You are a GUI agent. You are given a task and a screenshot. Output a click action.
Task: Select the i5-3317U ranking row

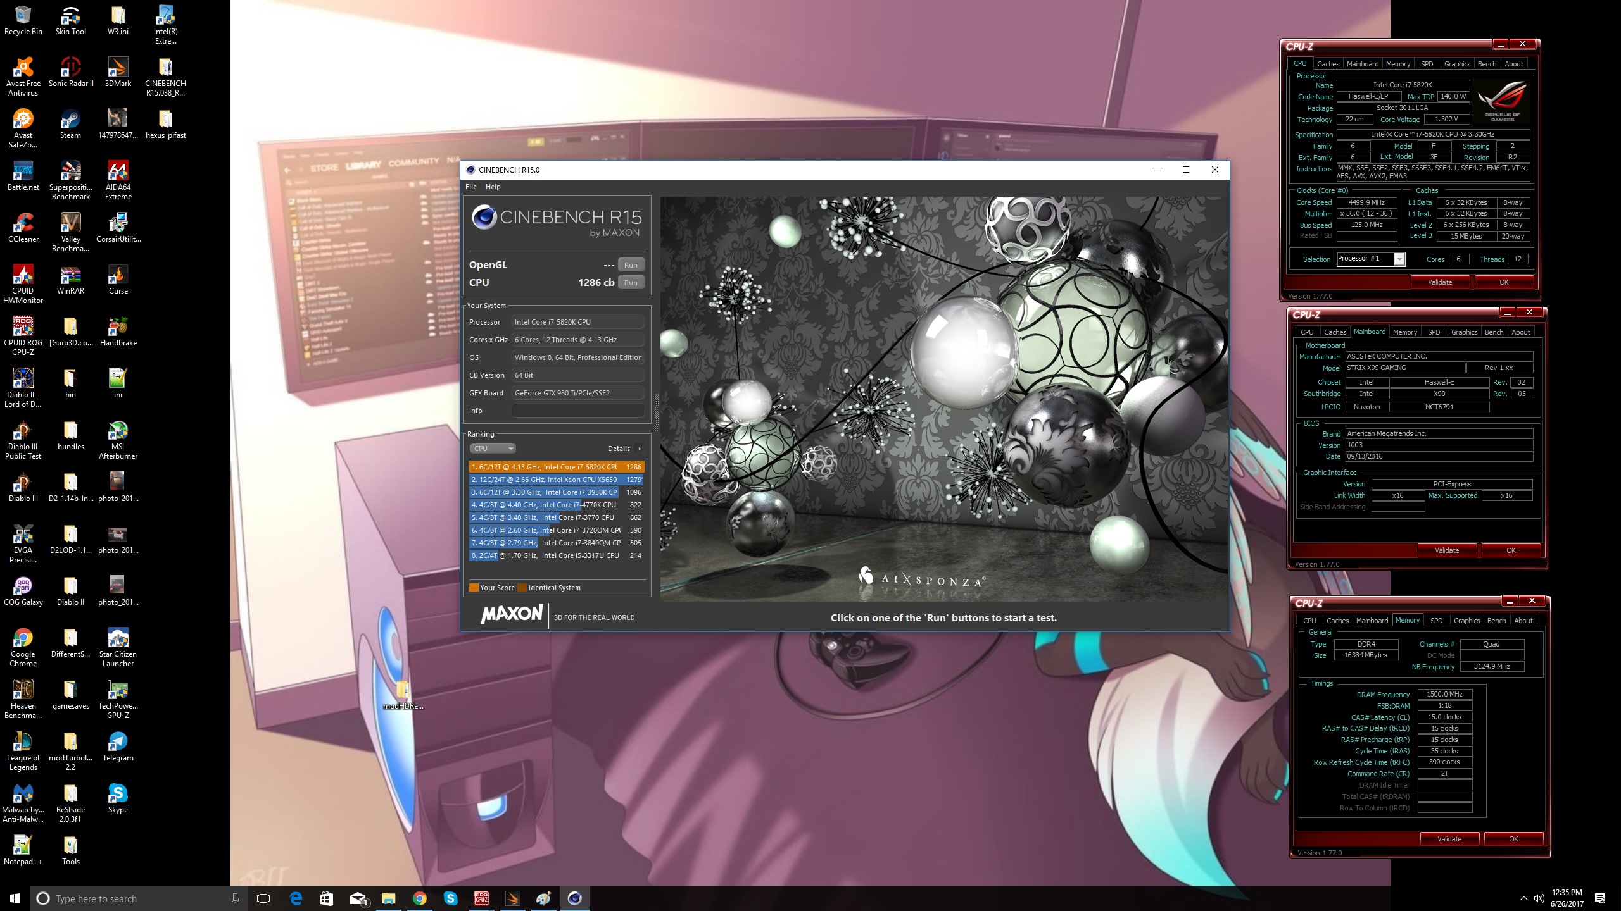tap(557, 555)
